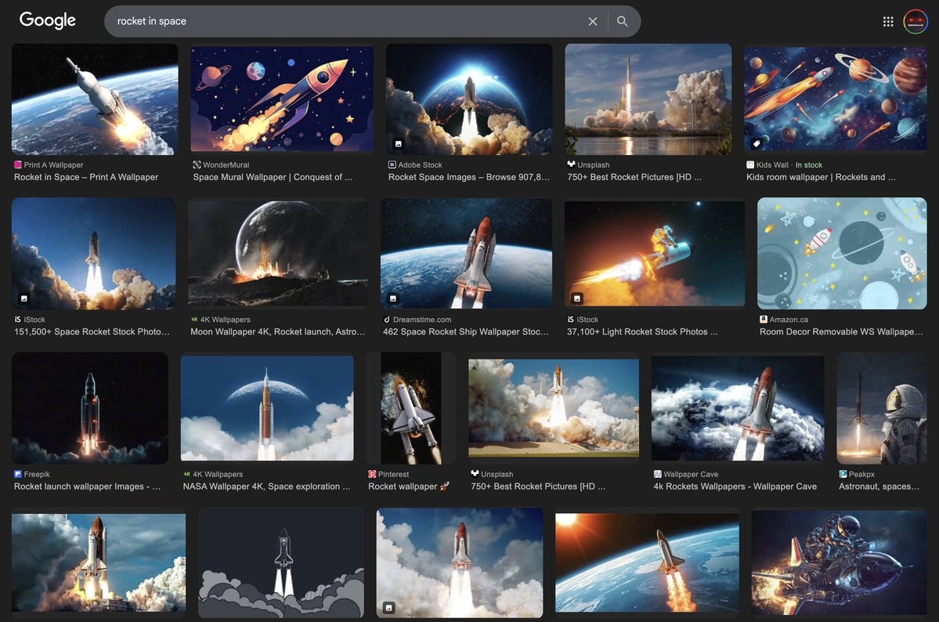Click the Wallpaper Cave favicon
This screenshot has height=622, width=939.
coord(658,474)
